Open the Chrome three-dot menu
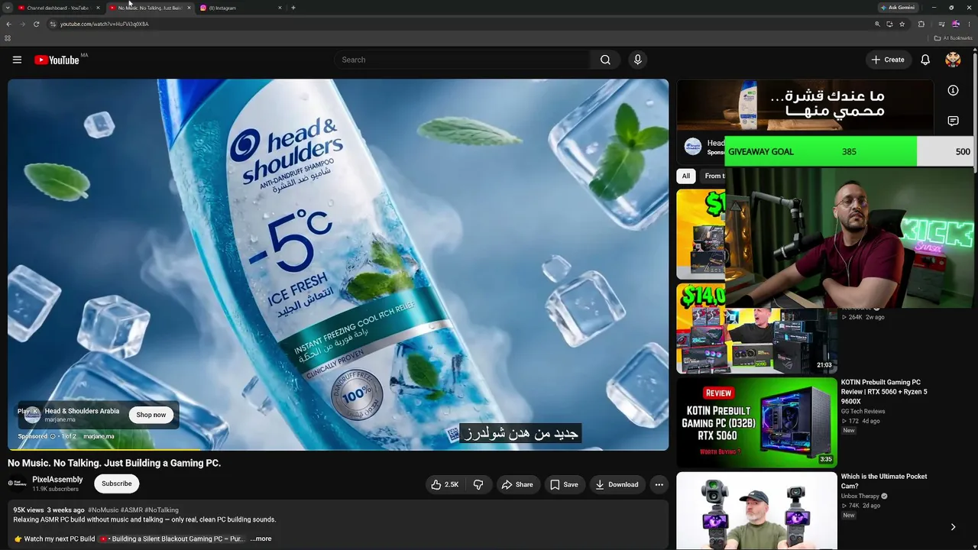This screenshot has height=550, width=978. (x=969, y=24)
